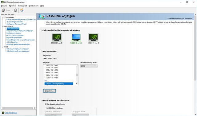
Task: Collapse the Video tree node
Action: pyautogui.click(x=3, y=47)
